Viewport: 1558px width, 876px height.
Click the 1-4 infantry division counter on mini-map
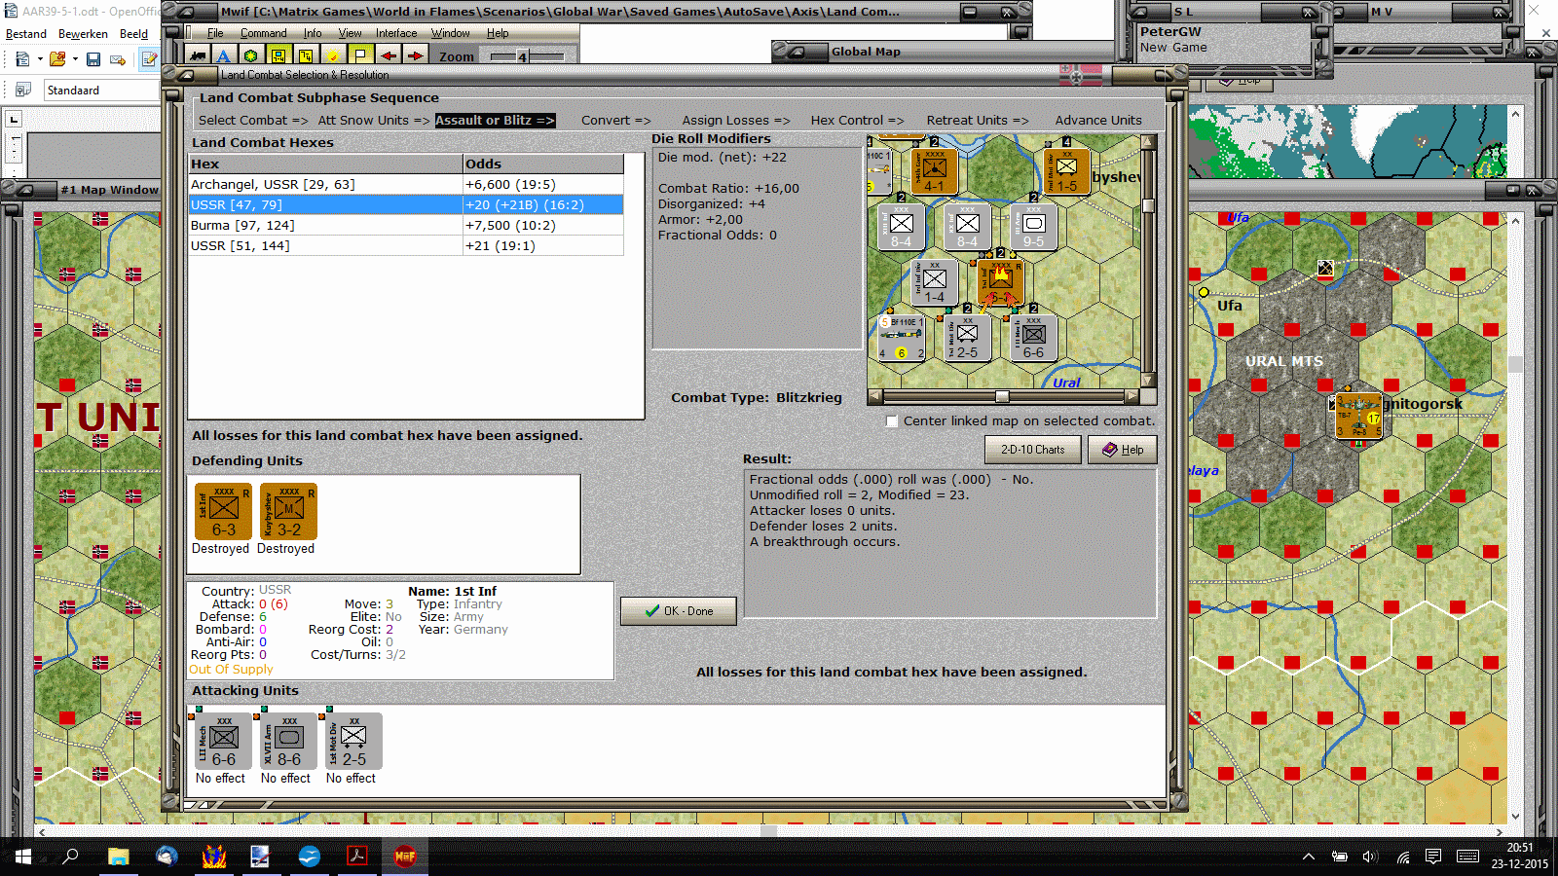[x=934, y=281]
